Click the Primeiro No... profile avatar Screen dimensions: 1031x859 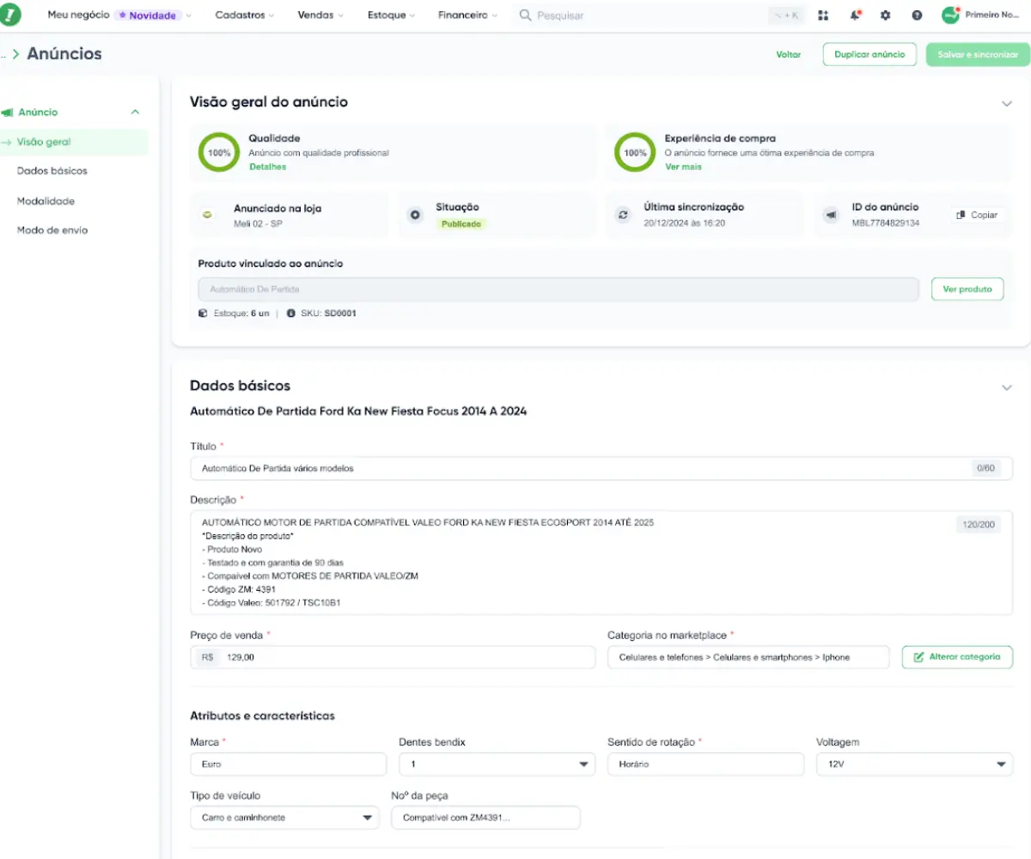(950, 15)
